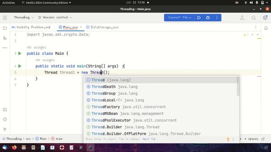Click Main class in the breadcrumb bar
Screen dimensions: 271x152
point(41,139)
